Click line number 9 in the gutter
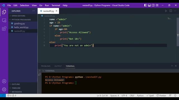The width and height of the screenshot is (179, 100). click(x=44, y=45)
